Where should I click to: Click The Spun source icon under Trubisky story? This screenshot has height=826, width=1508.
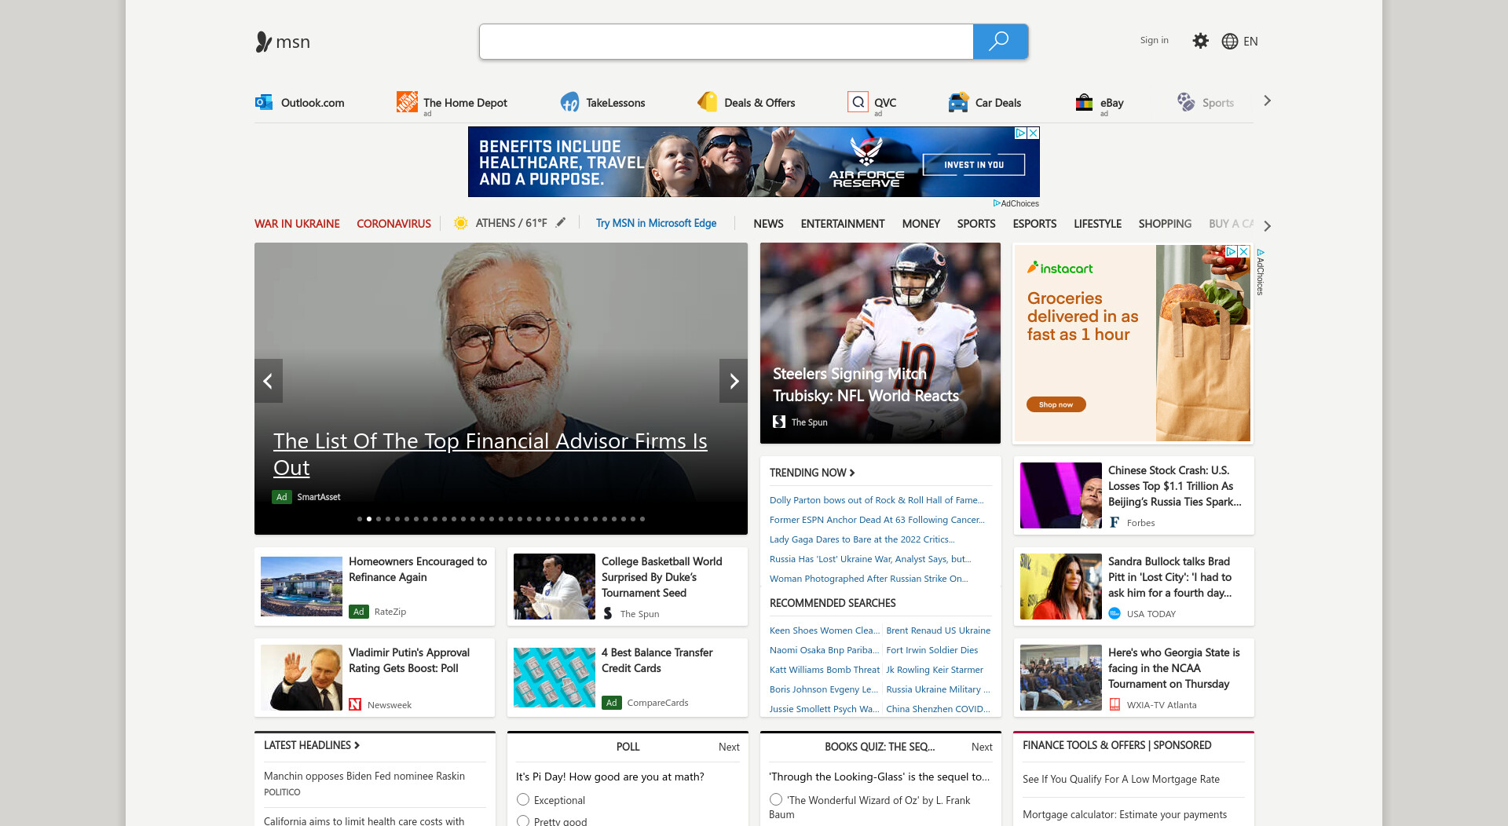(779, 422)
